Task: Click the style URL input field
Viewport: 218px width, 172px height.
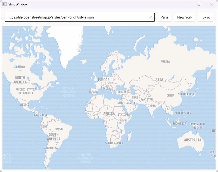Action: click(68, 17)
